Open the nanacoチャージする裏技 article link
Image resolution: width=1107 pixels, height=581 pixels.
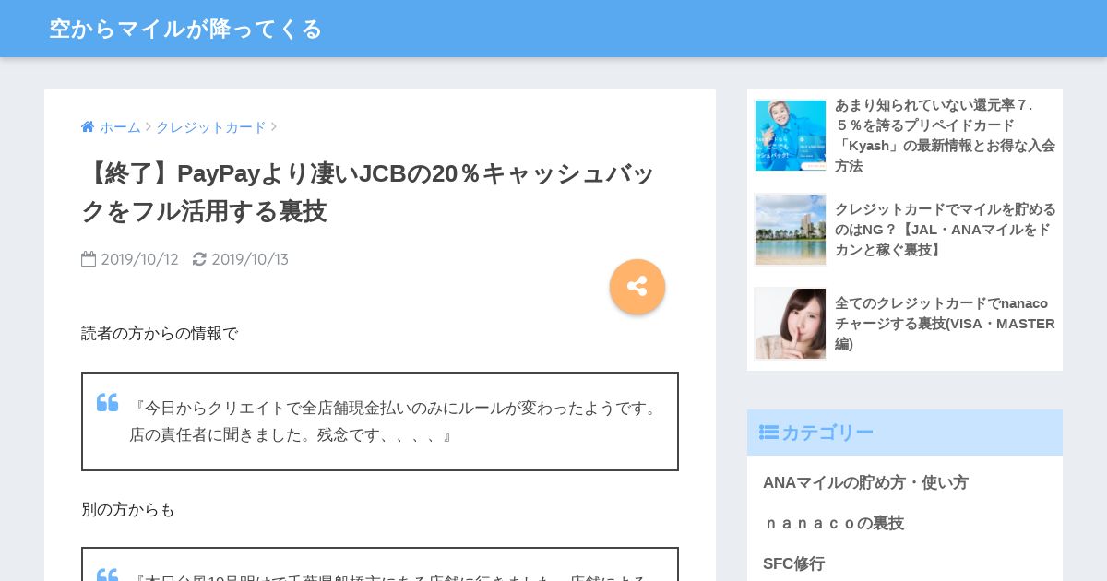click(945, 324)
